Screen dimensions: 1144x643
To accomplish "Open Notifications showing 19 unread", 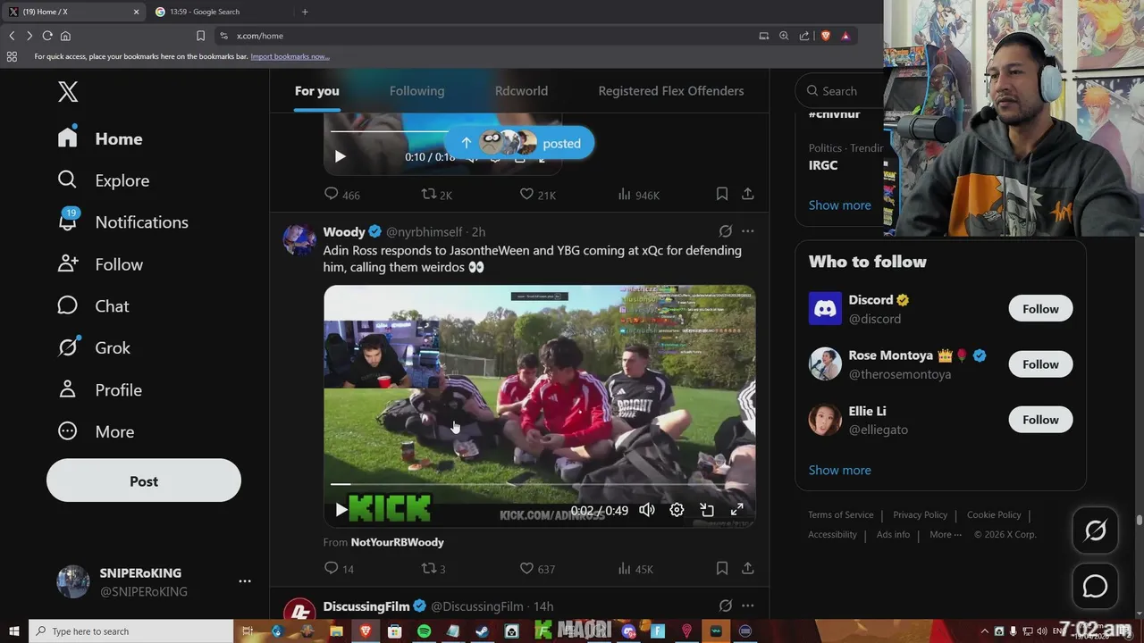I will [123, 222].
